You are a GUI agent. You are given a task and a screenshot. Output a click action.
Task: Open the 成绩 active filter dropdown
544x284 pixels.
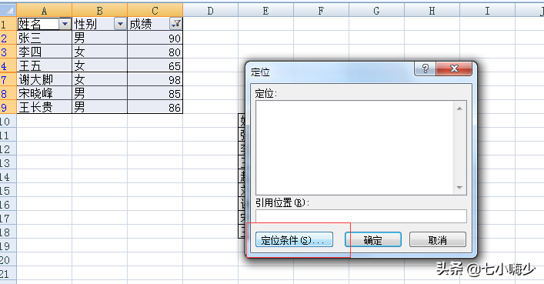[x=176, y=24]
